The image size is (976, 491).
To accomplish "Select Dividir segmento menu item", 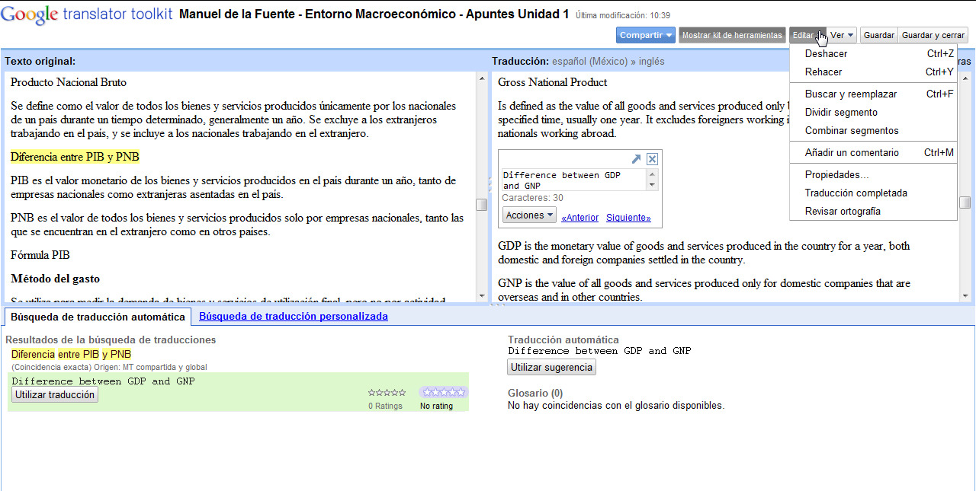I will 873,113.
